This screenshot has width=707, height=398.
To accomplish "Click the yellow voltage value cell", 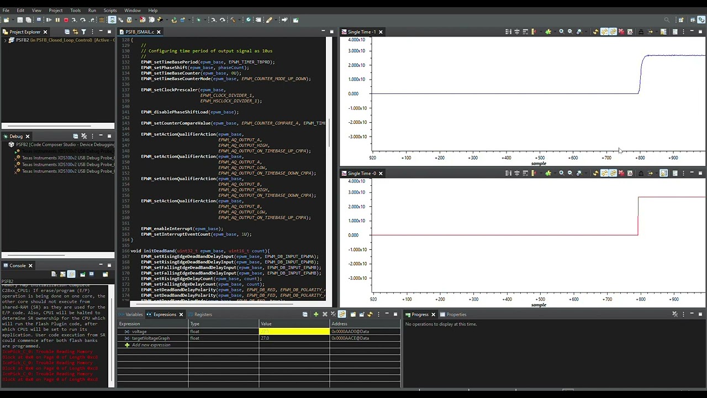I will pyautogui.click(x=294, y=332).
